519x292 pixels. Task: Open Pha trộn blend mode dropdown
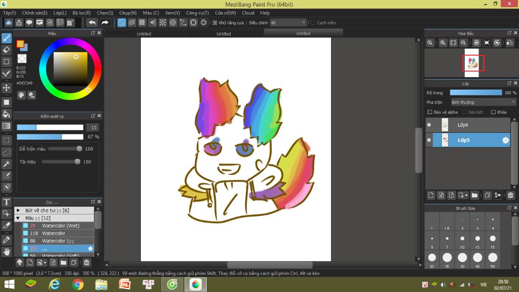click(x=483, y=102)
